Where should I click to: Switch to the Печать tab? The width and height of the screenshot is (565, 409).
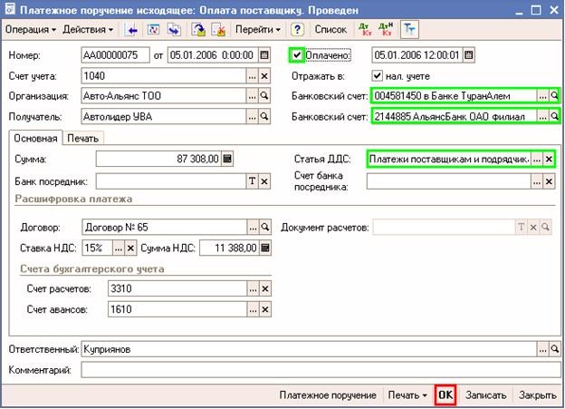83,138
